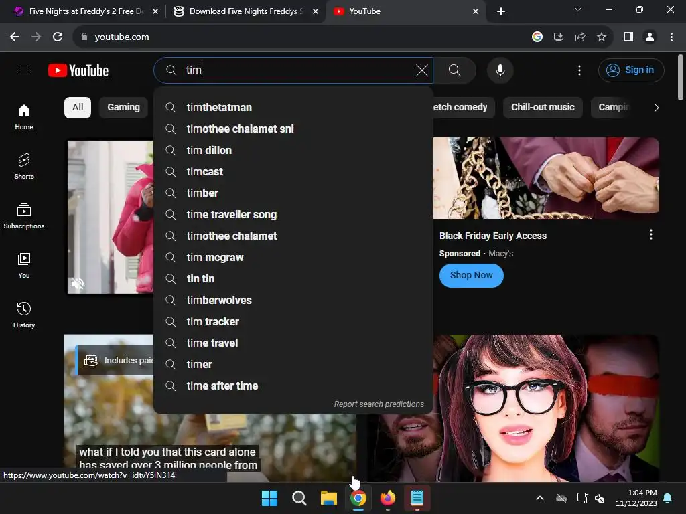Click the youtube.com address bar
Screen dimensions: 686x514
(x=302, y=37)
